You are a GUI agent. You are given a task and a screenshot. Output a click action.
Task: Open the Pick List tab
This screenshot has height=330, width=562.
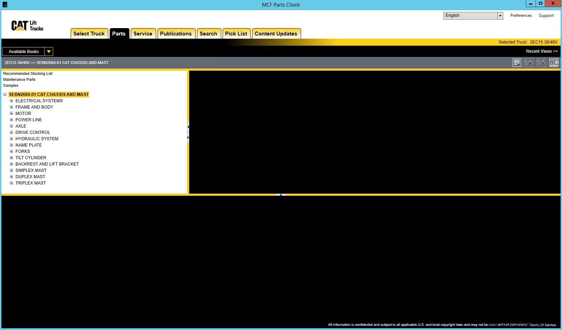point(236,34)
